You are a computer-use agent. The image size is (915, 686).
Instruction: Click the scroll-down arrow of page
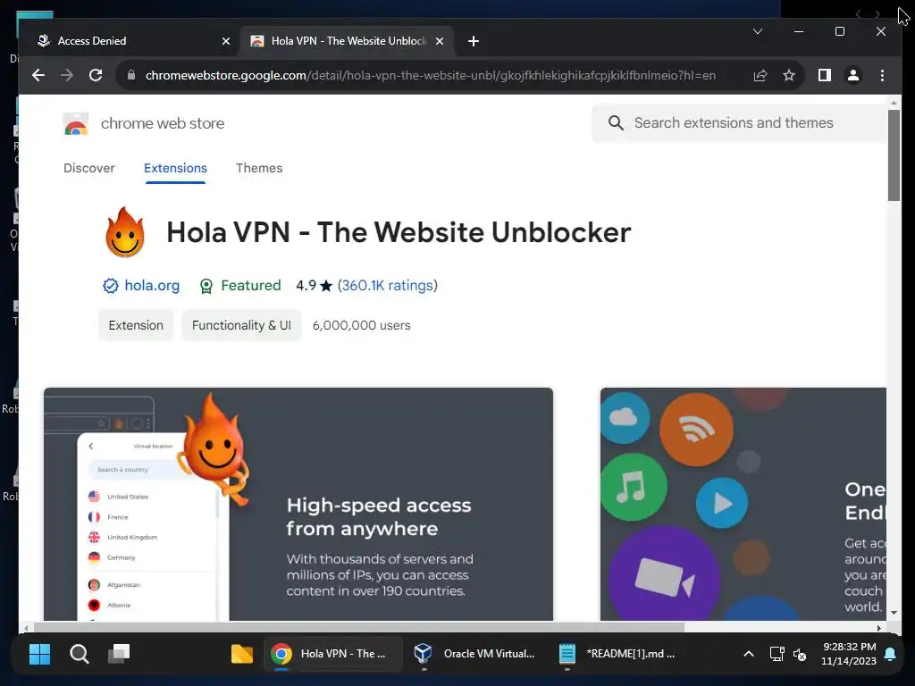point(894,613)
